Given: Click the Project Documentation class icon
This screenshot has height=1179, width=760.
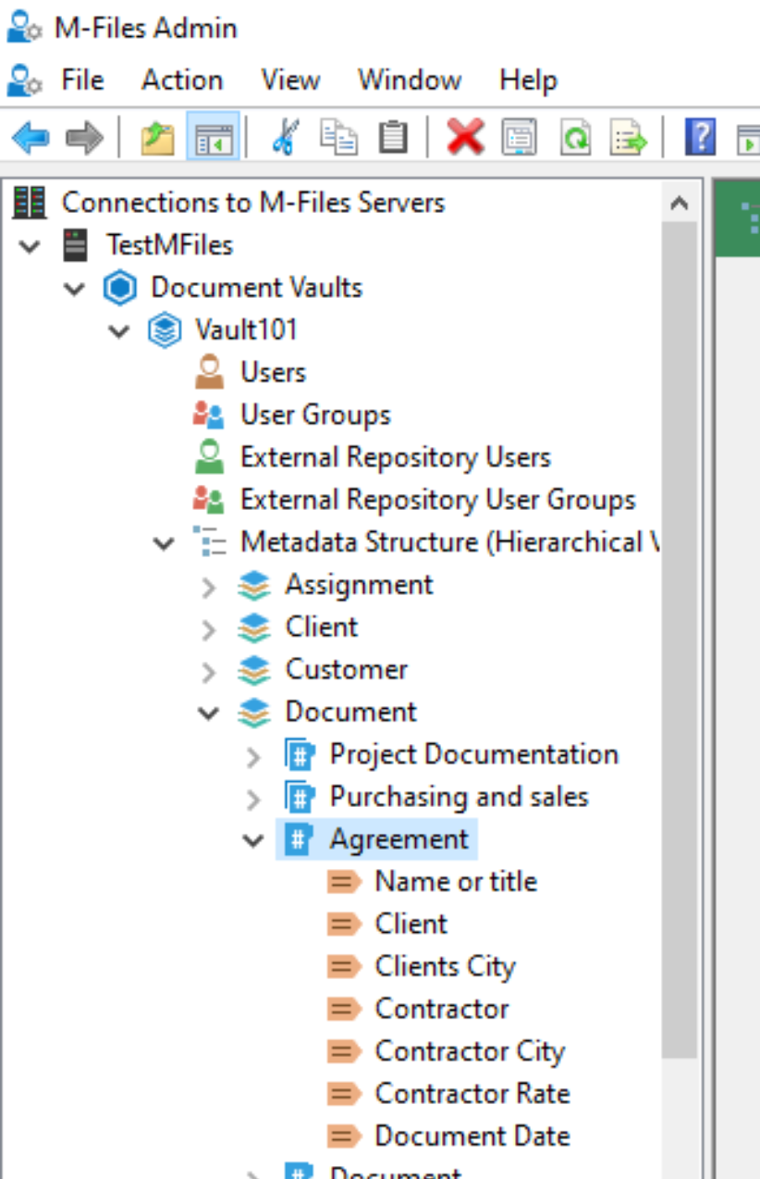Looking at the screenshot, I should pyautogui.click(x=299, y=755).
